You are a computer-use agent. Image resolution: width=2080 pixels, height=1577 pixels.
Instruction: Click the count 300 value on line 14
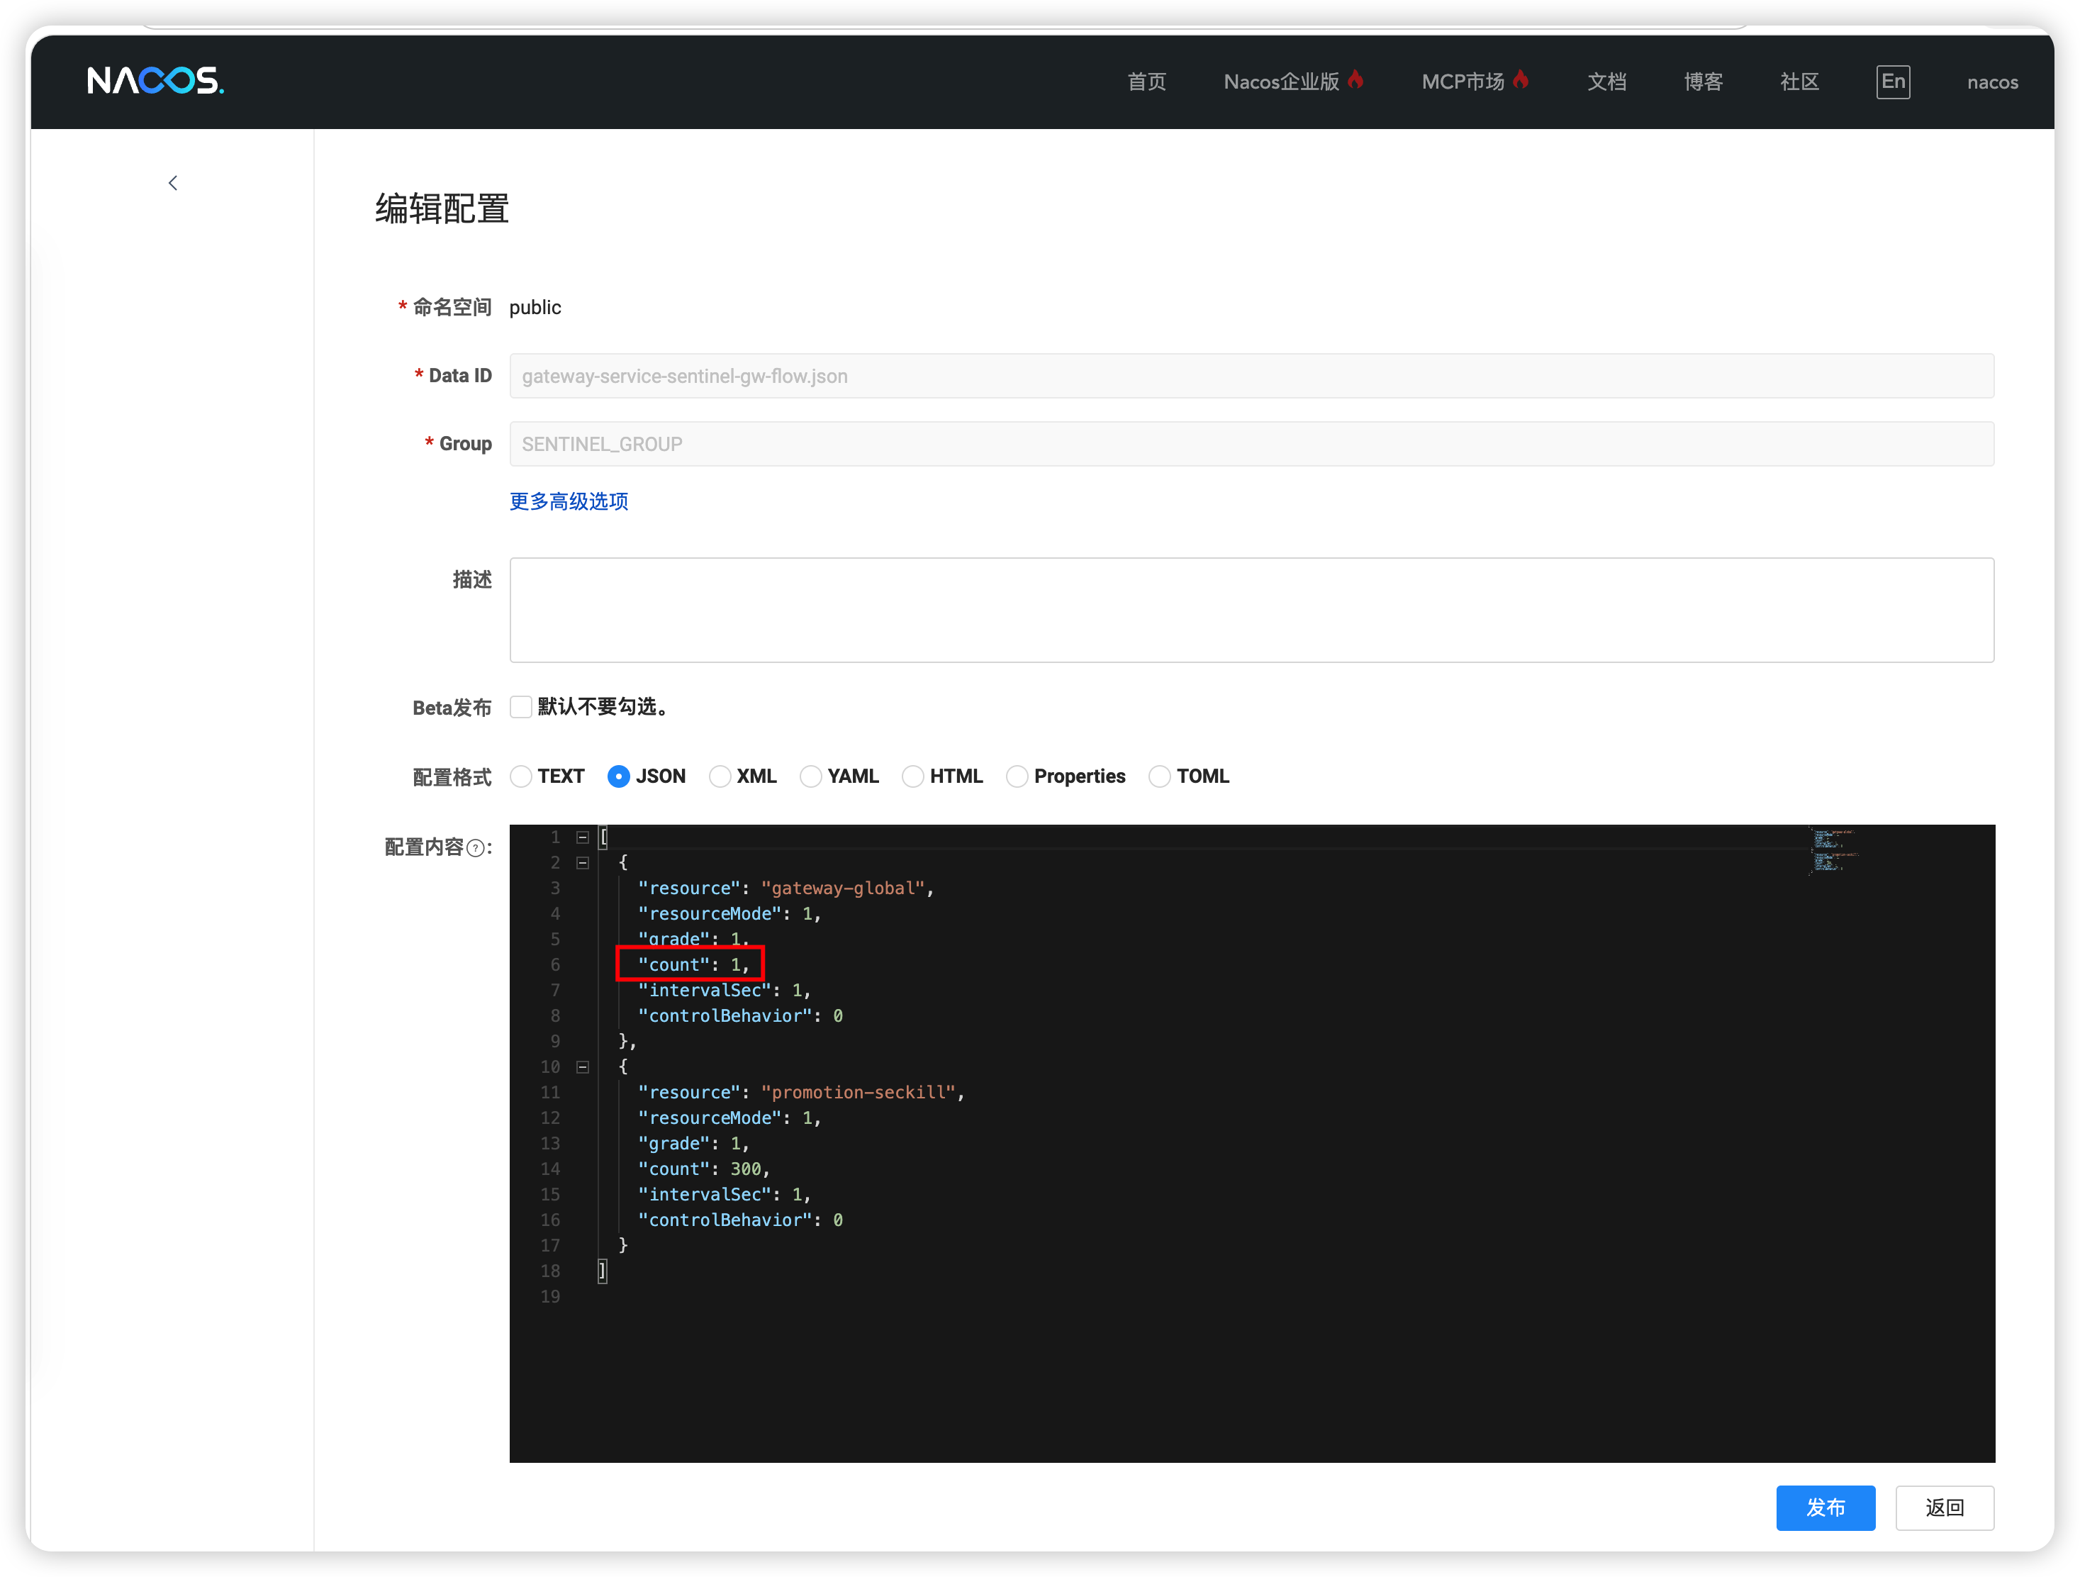click(746, 1169)
